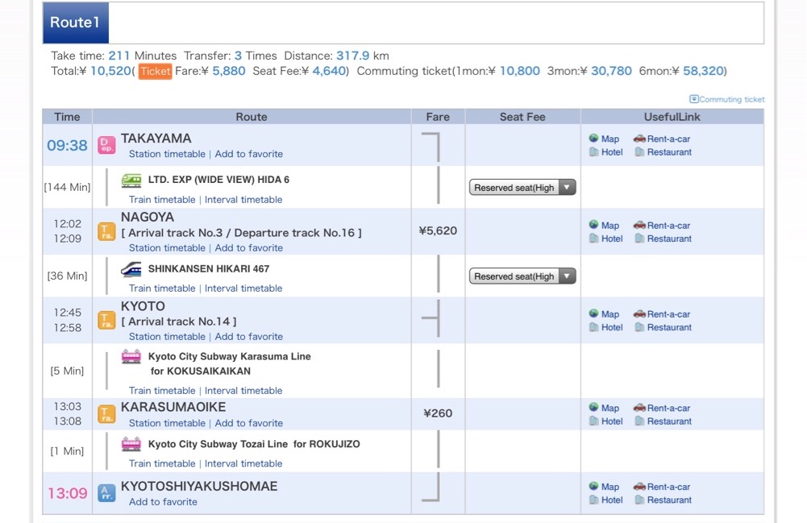The image size is (807, 523).
Task: Open Takayama Station timetable link
Action: 167,154
